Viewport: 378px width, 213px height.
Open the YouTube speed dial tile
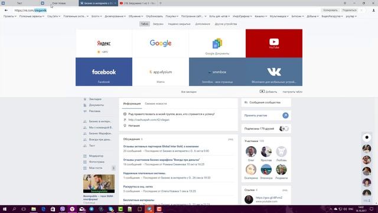click(274, 43)
